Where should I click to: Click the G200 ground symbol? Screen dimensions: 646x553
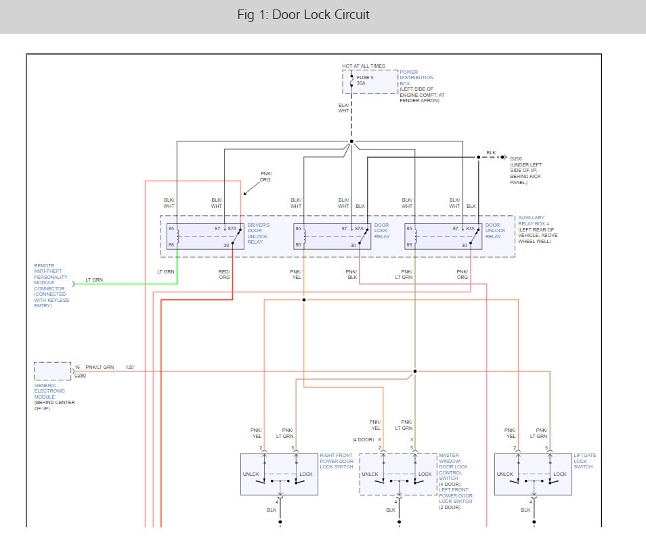click(504, 157)
